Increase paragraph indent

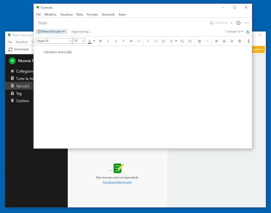click(190, 41)
